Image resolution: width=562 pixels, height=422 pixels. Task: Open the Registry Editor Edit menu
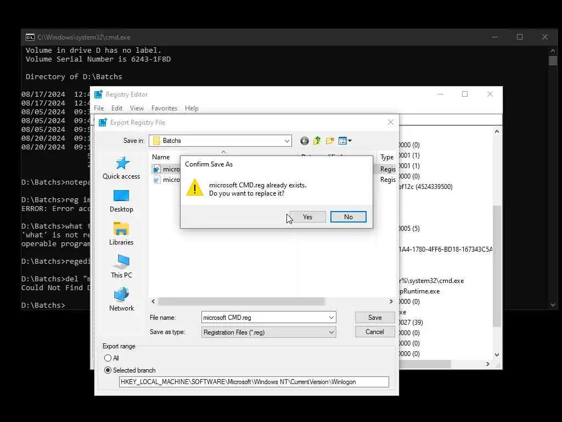(117, 108)
